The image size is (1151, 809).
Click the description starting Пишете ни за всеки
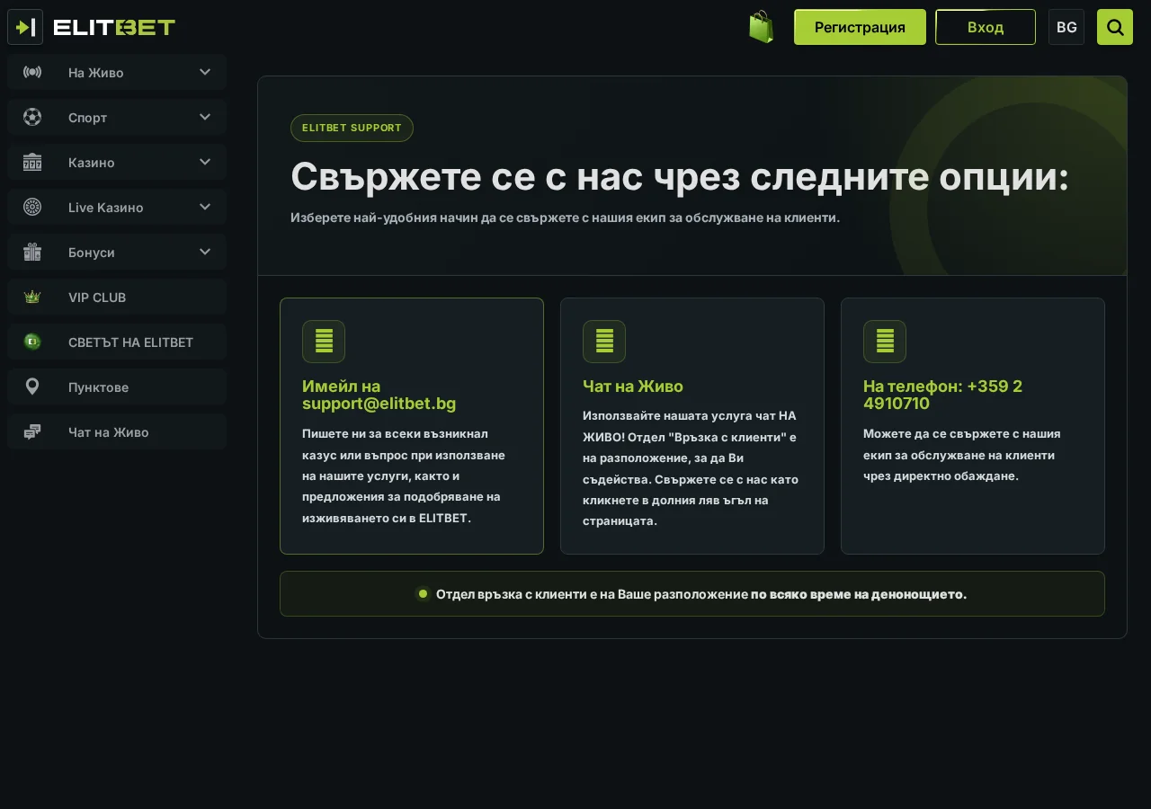point(404,476)
